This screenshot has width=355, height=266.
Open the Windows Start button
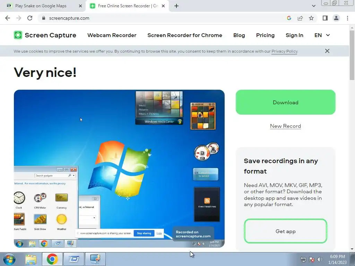click(x=9, y=259)
